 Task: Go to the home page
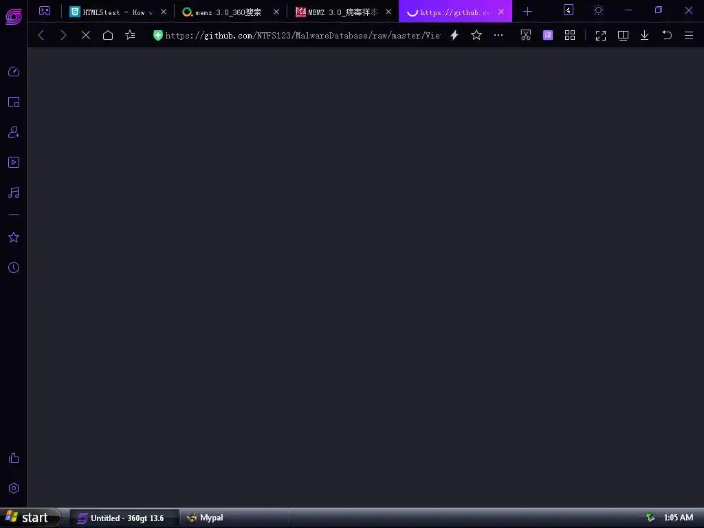tap(108, 35)
